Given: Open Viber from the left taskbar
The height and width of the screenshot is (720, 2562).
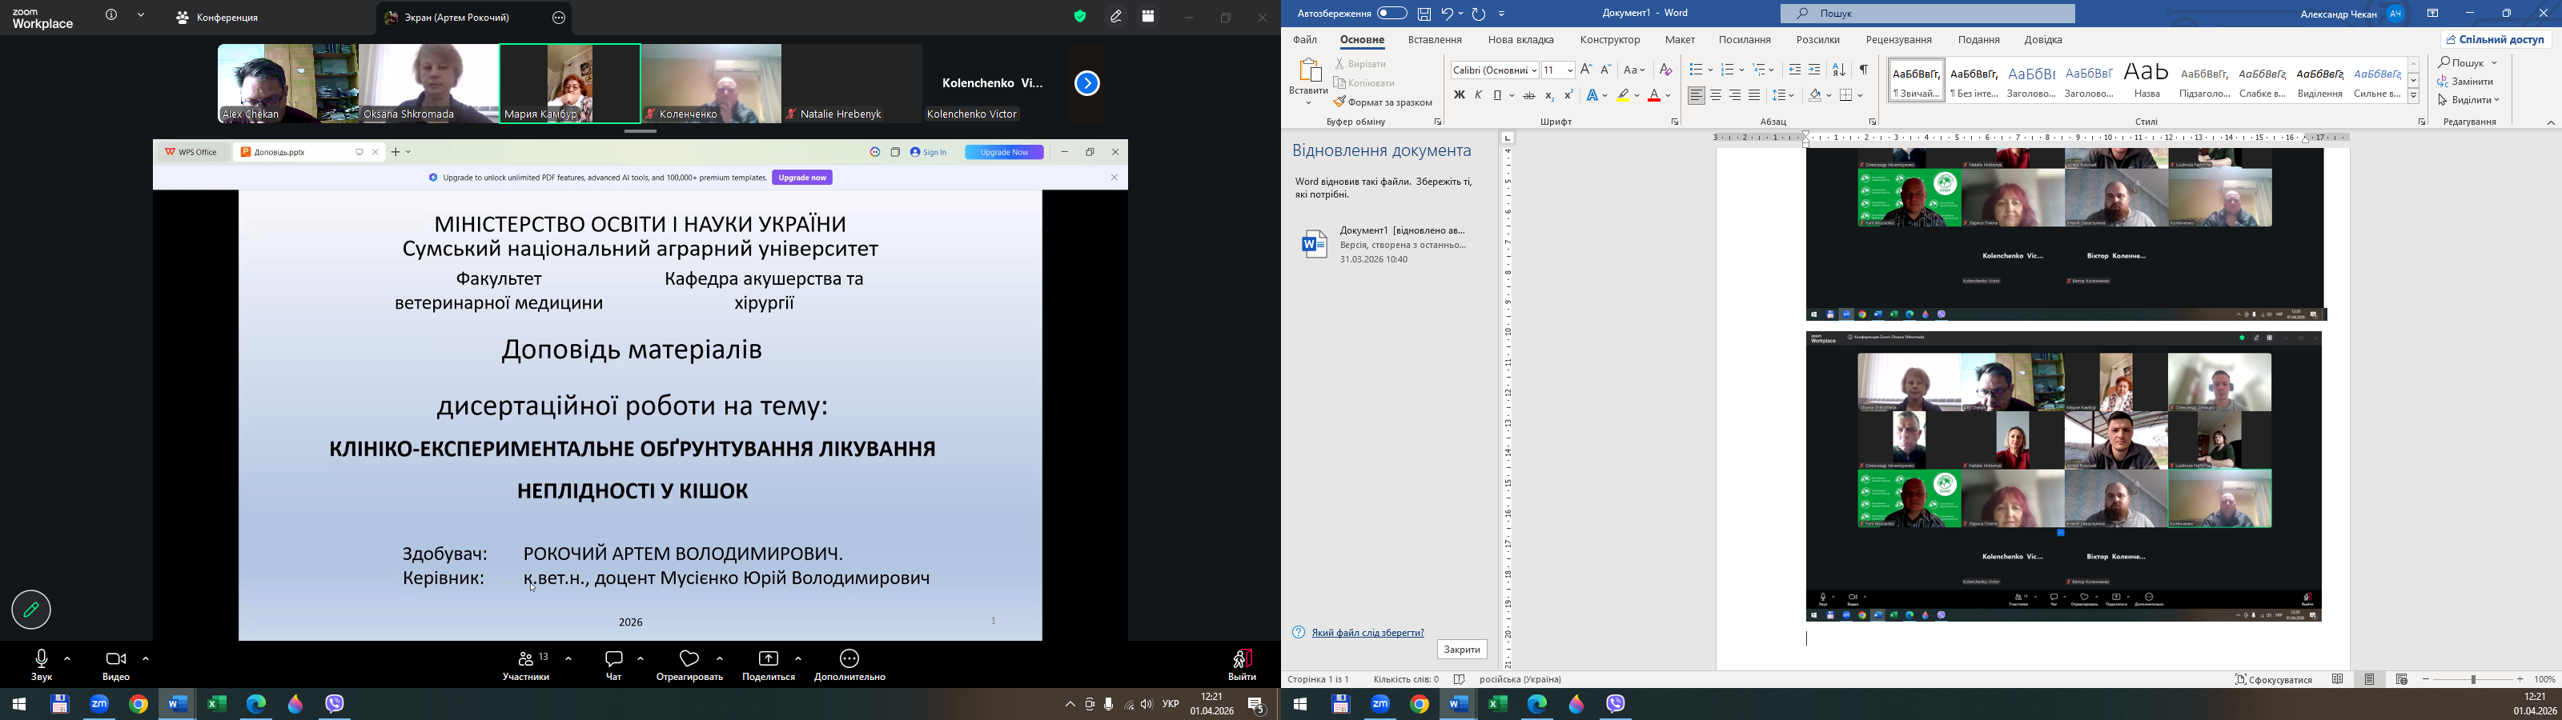Looking at the screenshot, I should point(335,704).
